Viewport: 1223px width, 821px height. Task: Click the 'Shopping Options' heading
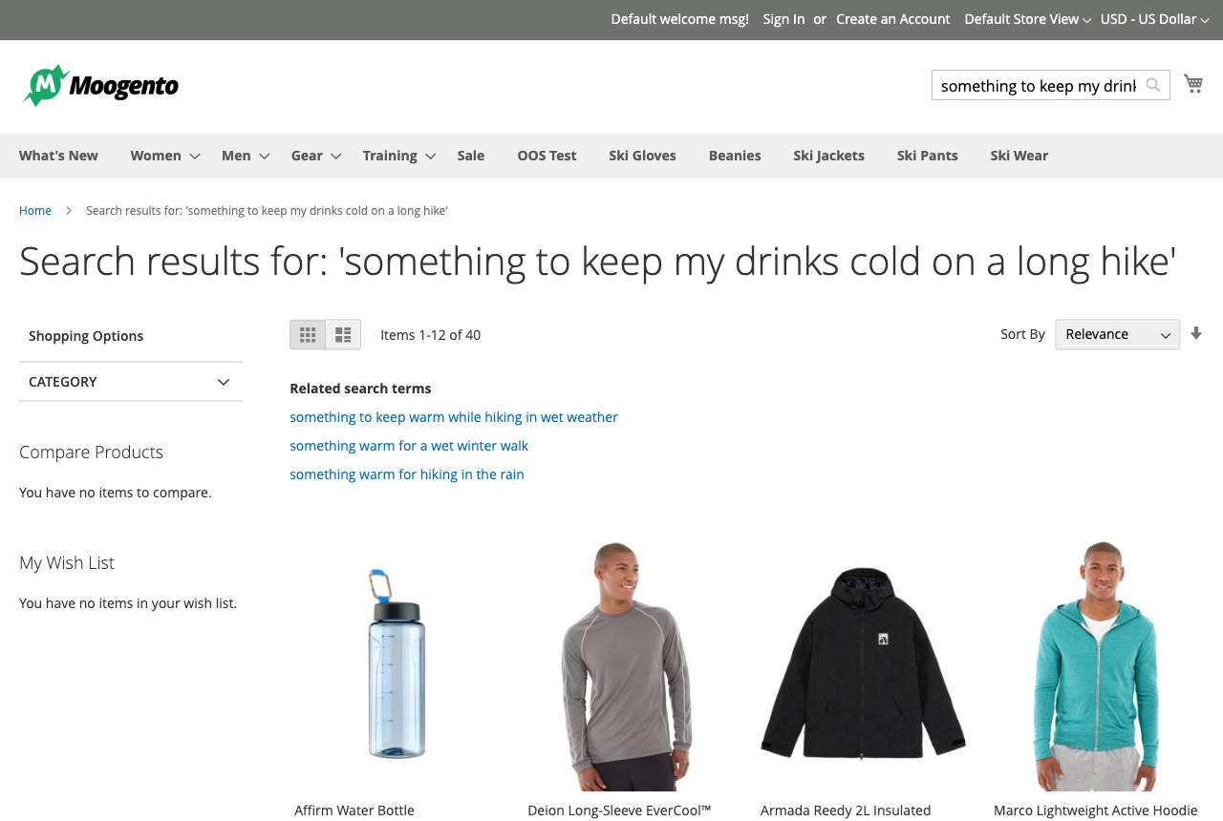(x=86, y=336)
